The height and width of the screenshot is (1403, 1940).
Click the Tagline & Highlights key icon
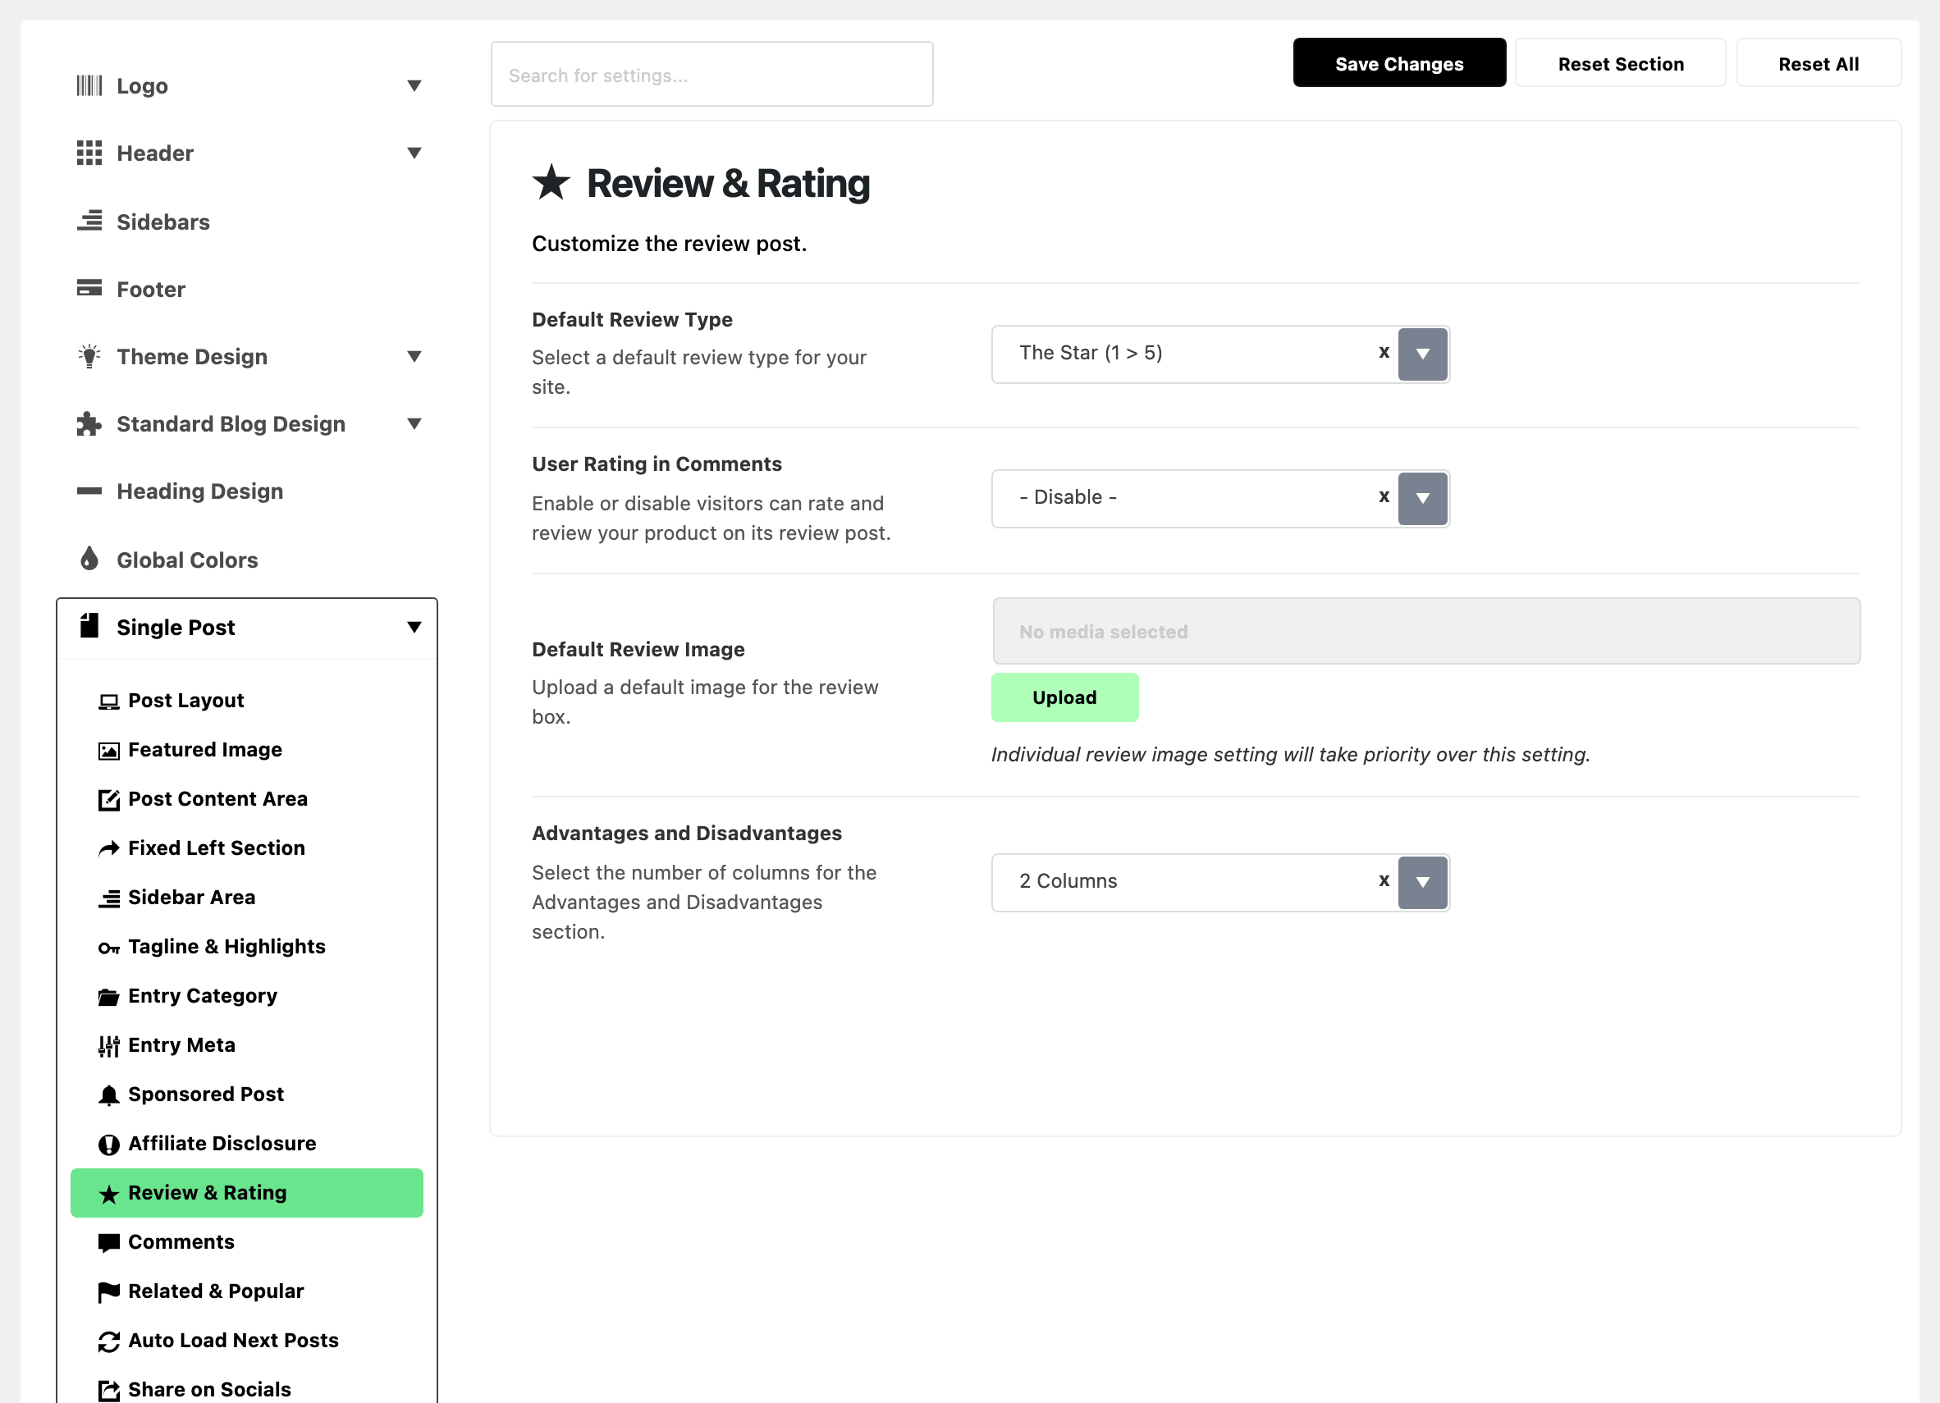pos(108,948)
